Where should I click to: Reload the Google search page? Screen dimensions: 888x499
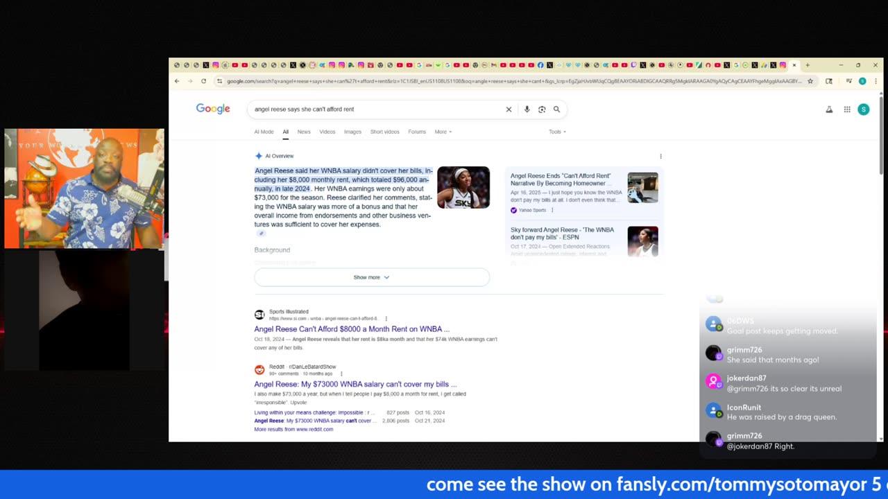pyautogui.click(x=203, y=81)
